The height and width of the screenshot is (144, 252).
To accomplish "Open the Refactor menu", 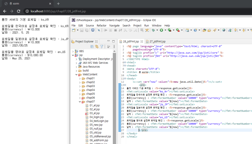I will pos(101,25).
